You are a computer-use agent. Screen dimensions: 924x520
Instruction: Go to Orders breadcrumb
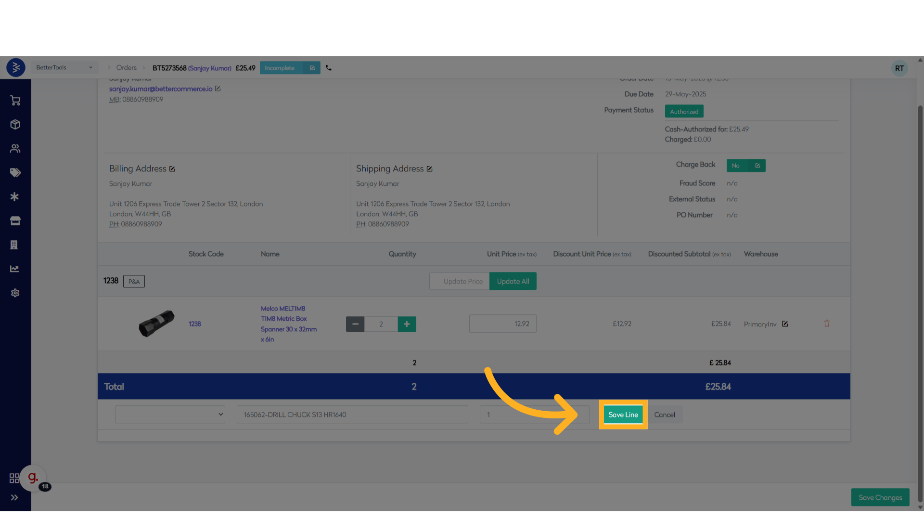tap(126, 68)
